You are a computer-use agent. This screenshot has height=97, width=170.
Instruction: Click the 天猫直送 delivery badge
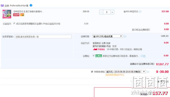(99, 49)
